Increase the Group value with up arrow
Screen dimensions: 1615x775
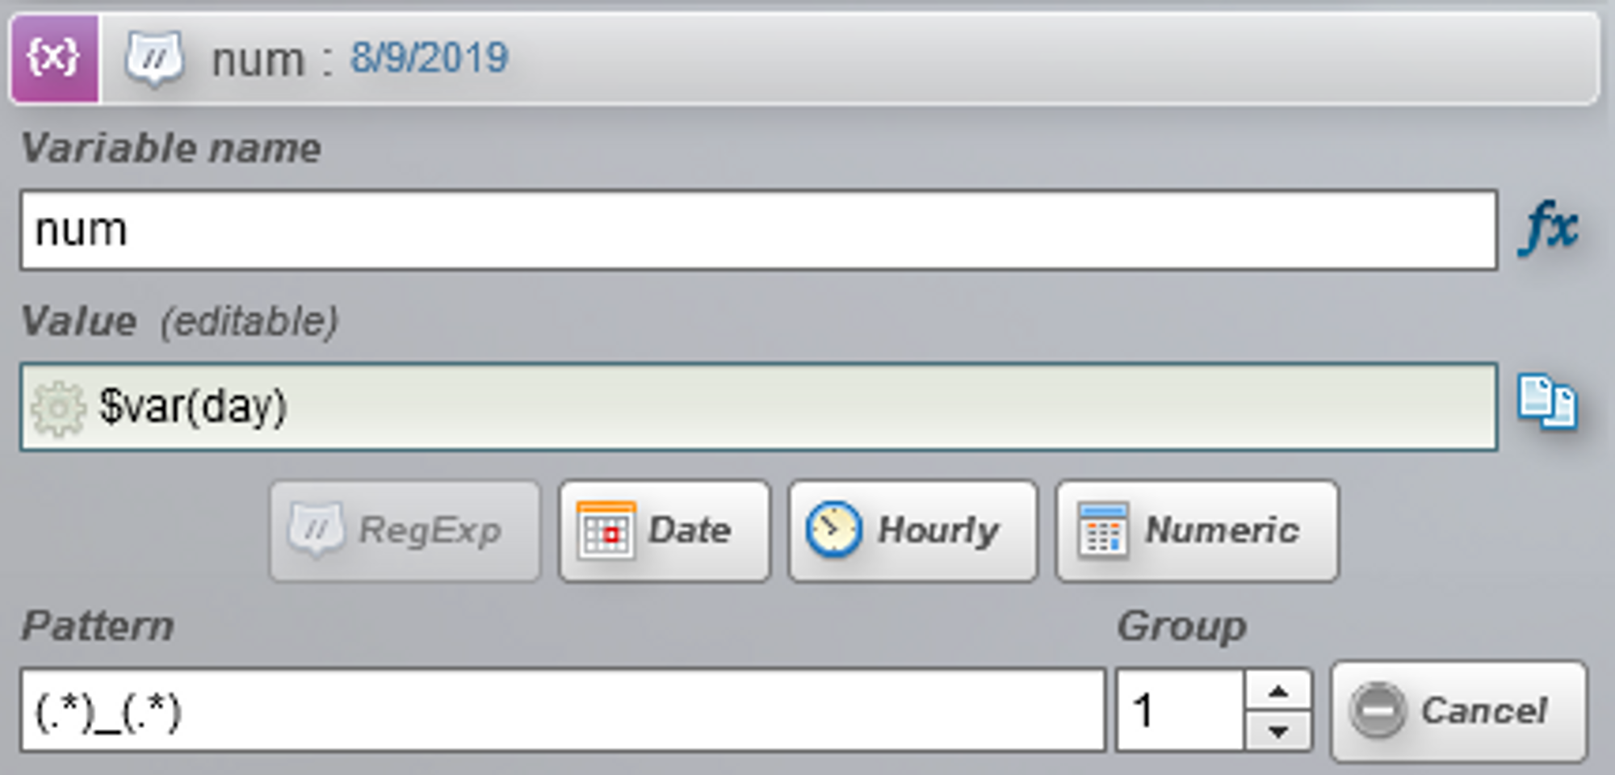point(1278,691)
